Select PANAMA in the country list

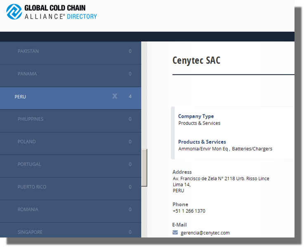pos(71,76)
